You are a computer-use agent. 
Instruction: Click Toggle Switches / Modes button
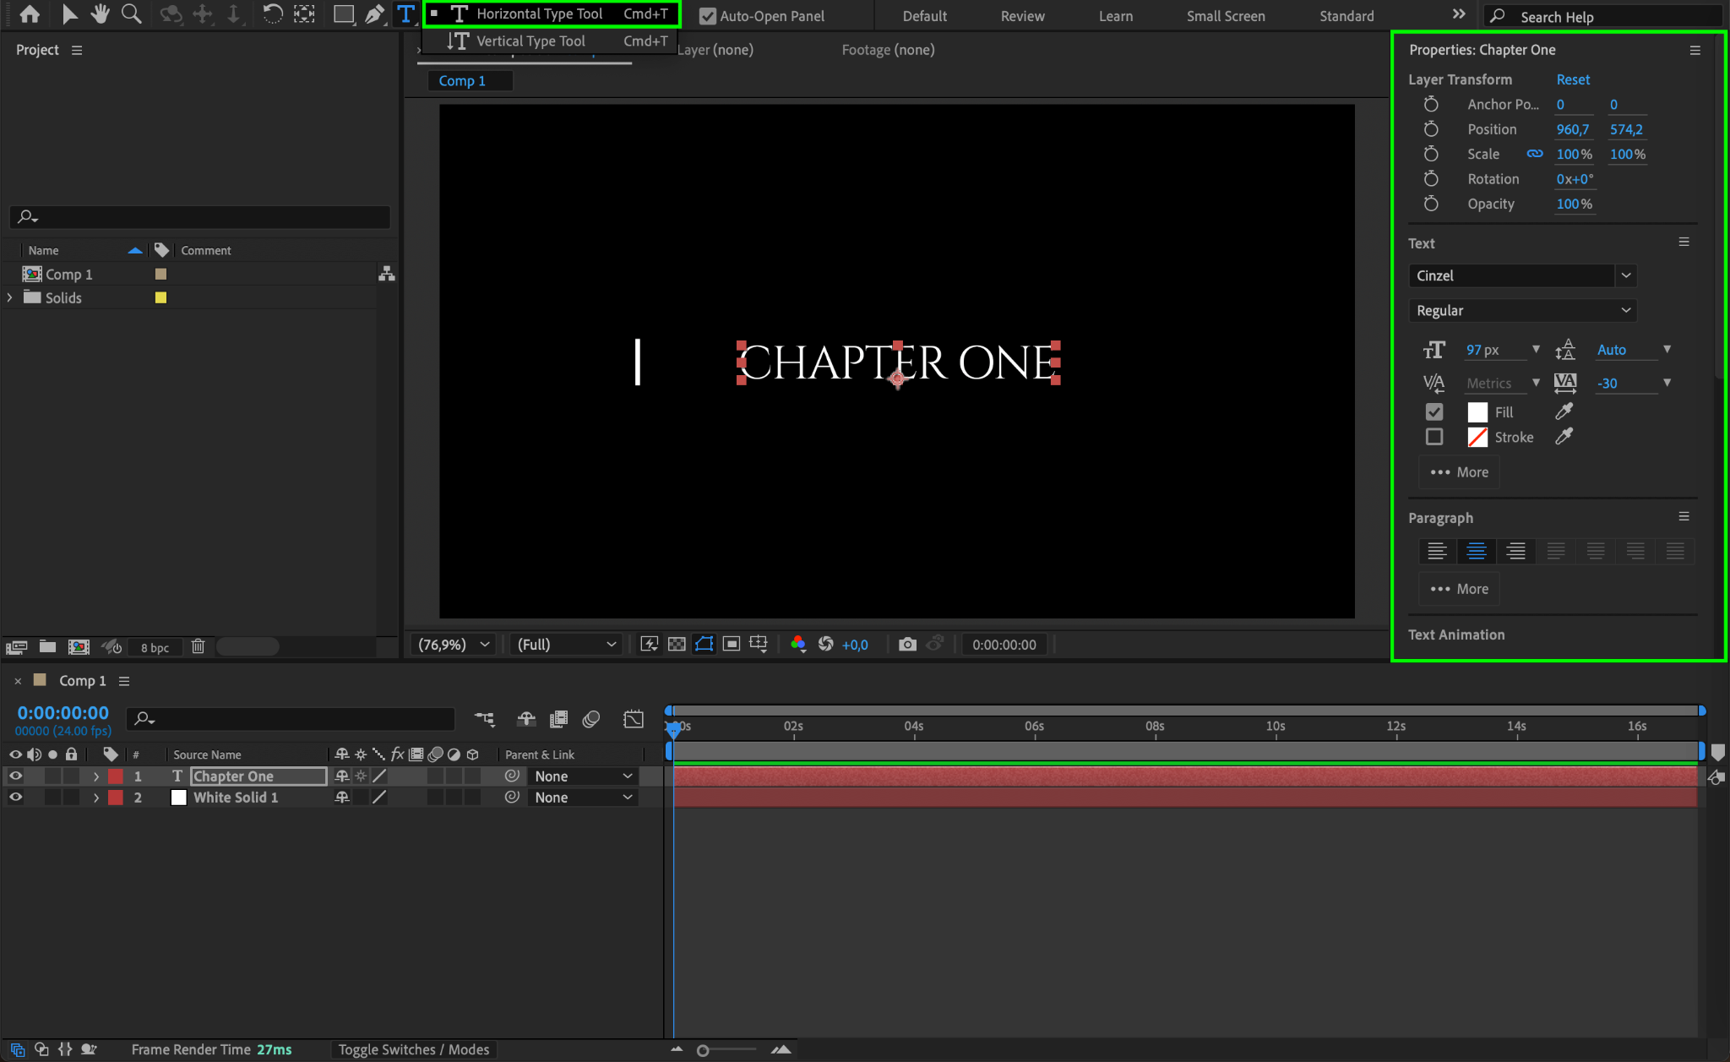(414, 1049)
